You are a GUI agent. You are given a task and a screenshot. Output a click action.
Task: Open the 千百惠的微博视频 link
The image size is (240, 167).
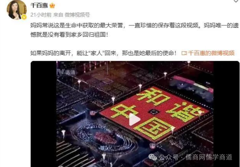coord(211,53)
